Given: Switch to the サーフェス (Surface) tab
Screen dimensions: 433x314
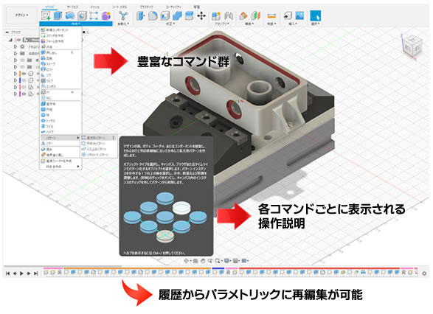Looking at the screenshot, I should tap(72, 7).
